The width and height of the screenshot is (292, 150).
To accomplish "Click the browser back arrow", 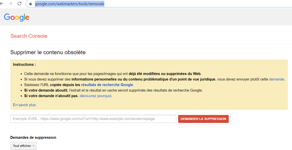I will 2,3.
